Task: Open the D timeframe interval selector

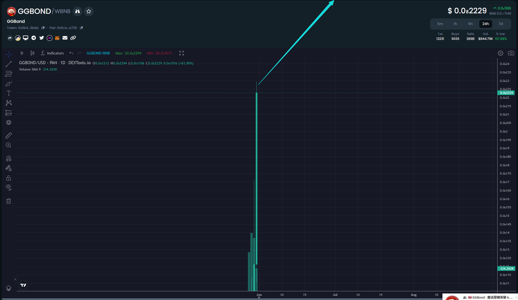Action: click(22, 53)
